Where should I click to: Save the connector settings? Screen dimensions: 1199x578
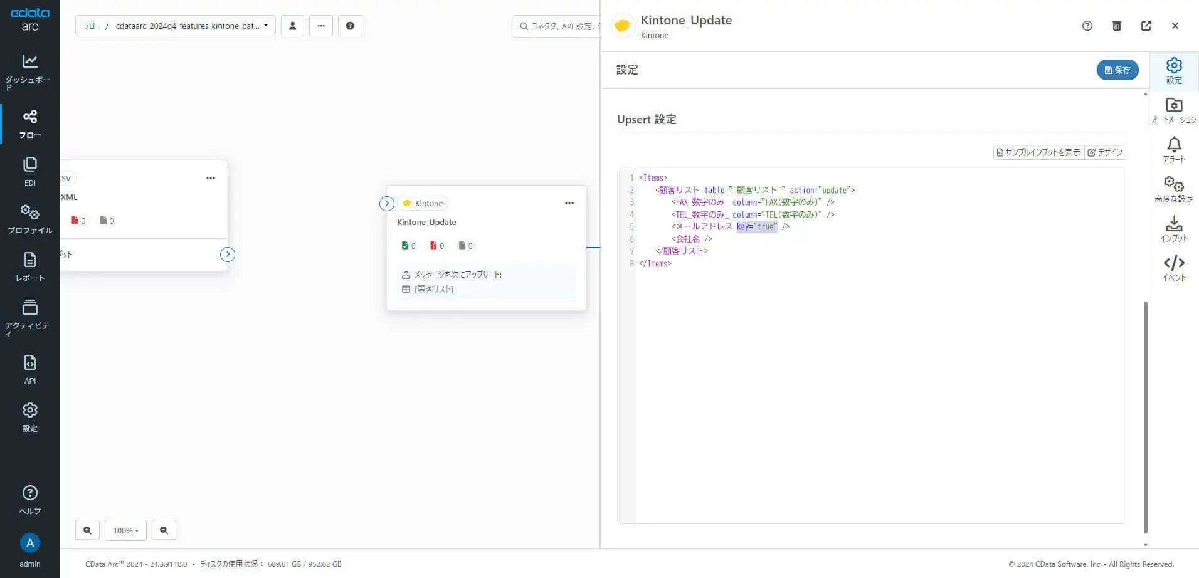(x=1117, y=70)
